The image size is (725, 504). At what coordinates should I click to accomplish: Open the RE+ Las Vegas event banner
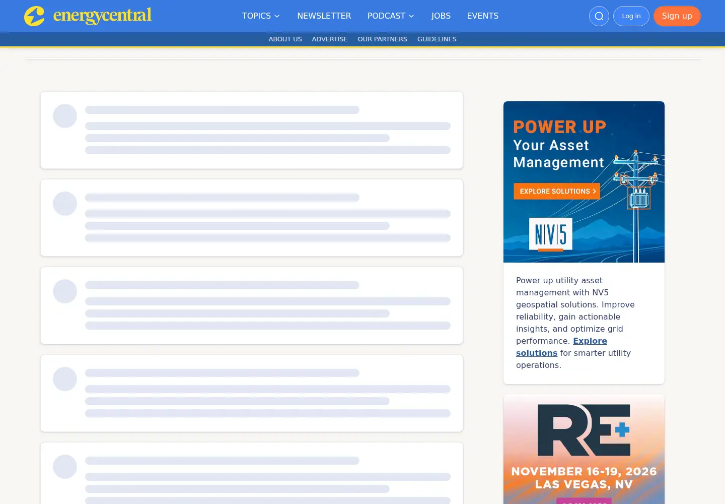click(x=584, y=449)
